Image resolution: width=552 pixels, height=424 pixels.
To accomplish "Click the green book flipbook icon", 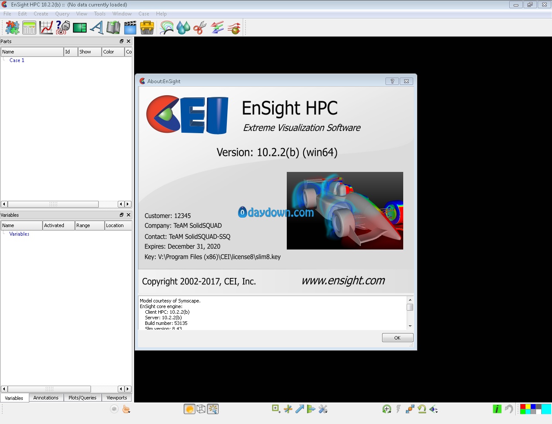I will coord(113,28).
